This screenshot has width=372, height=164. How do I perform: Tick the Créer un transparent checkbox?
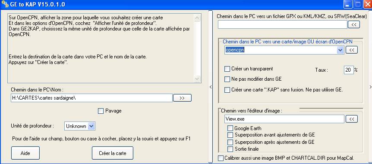pos(227,69)
